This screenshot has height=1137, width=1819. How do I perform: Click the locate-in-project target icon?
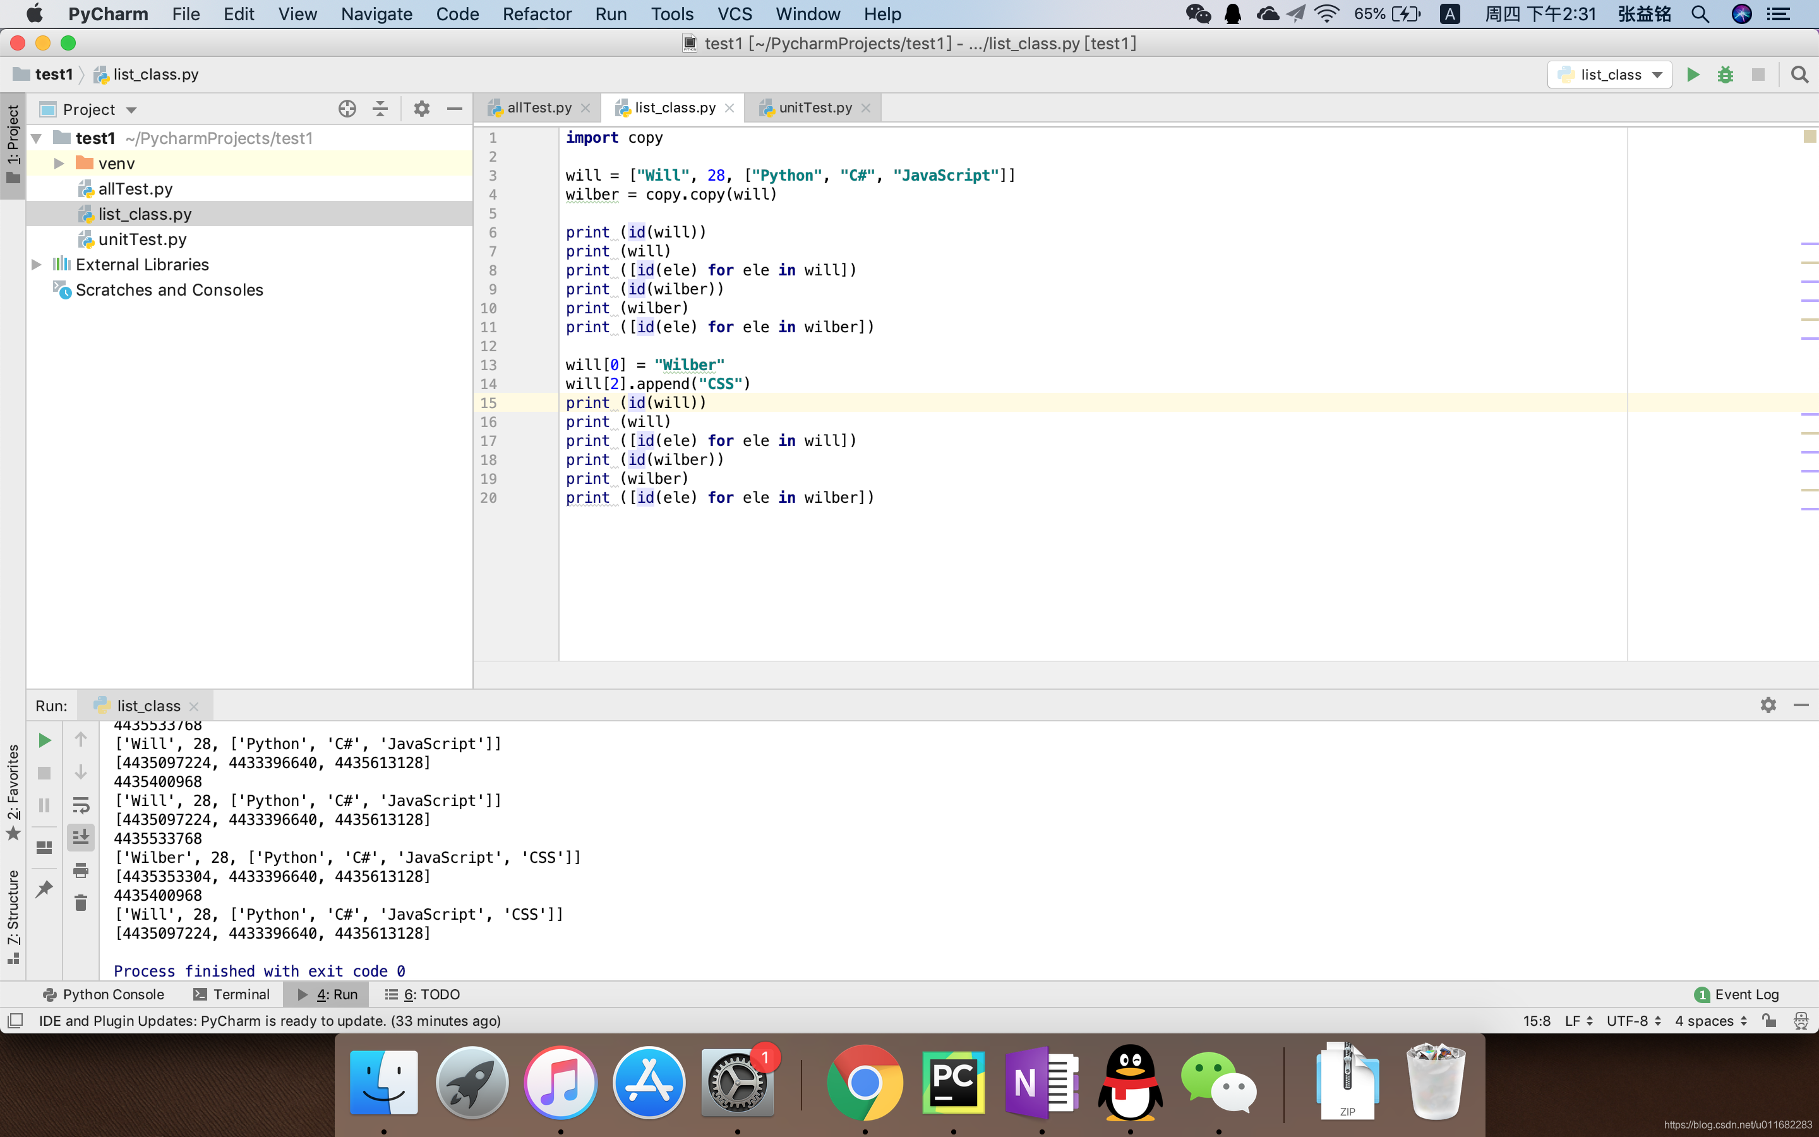point(347,109)
